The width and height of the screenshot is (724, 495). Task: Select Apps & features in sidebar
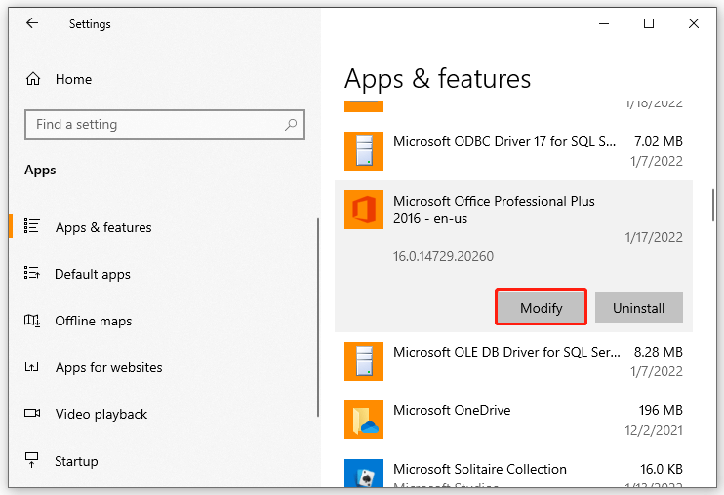pyautogui.click(x=103, y=227)
